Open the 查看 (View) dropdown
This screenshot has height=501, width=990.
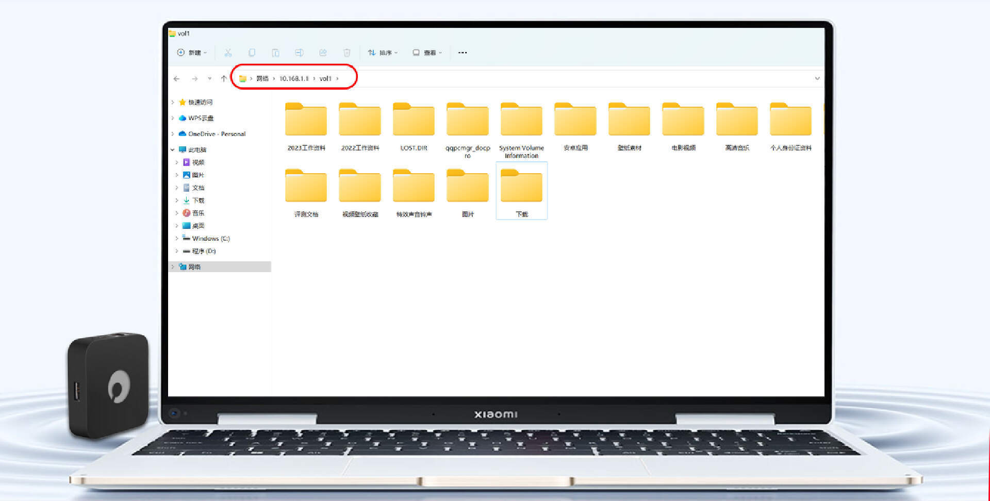click(x=427, y=53)
